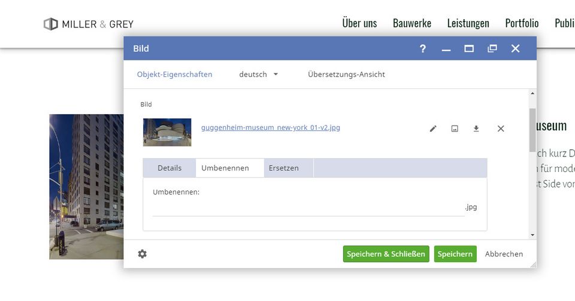This screenshot has height=301, width=575.
Task: Click the down arrow of the dialog scrollbar
Action: [532, 235]
